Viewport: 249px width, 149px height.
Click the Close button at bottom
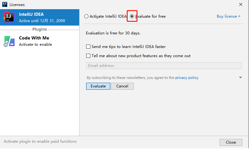pos(231,142)
